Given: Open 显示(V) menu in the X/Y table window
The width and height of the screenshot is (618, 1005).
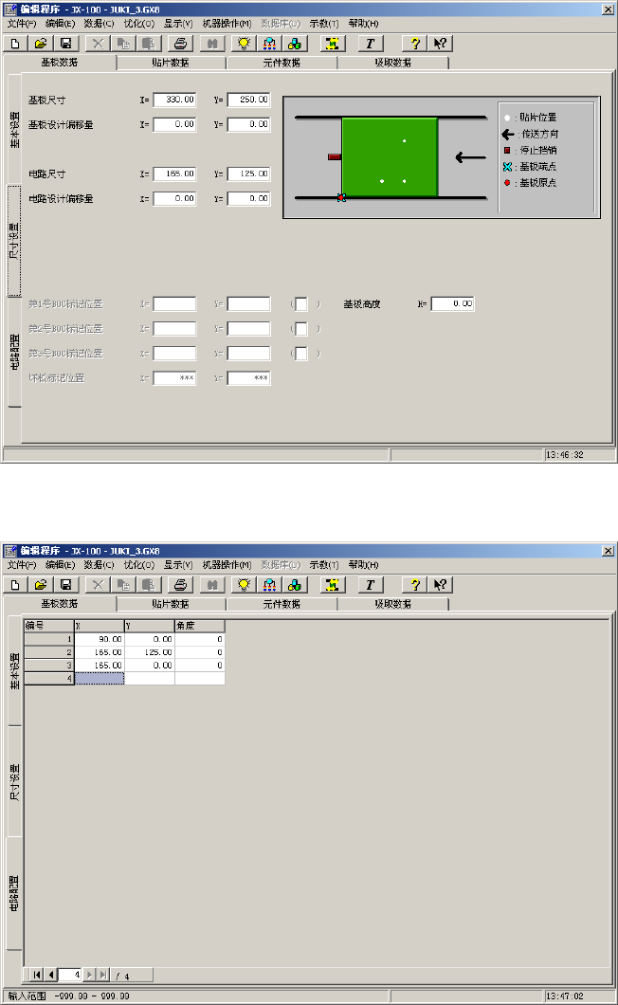Looking at the screenshot, I should click(178, 565).
